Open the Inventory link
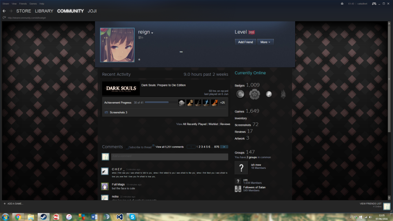This screenshot has width=393, height=221. point(241,119)
